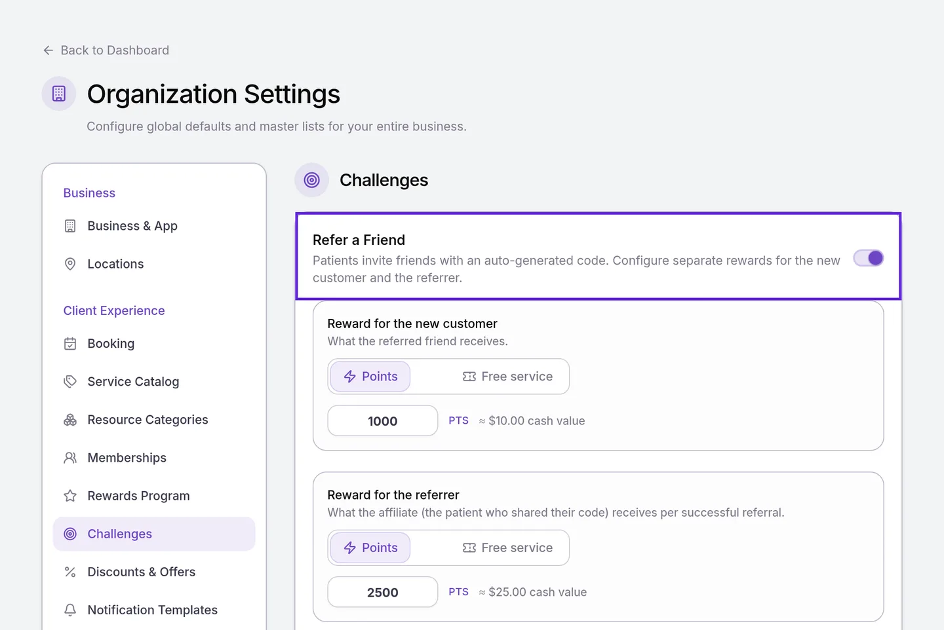Click the lightning icon in referrer Points
This screenshot has height=630, width=944.
(350, 547)
